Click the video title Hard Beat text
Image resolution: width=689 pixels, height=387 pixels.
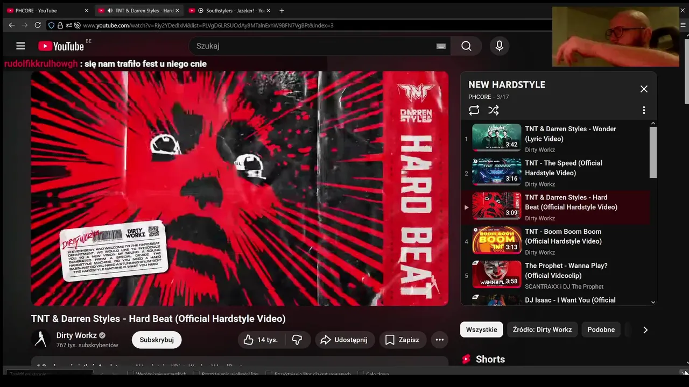pos(158,319)
